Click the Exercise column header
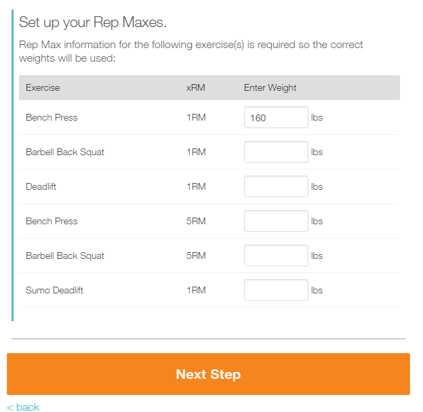 43,87
